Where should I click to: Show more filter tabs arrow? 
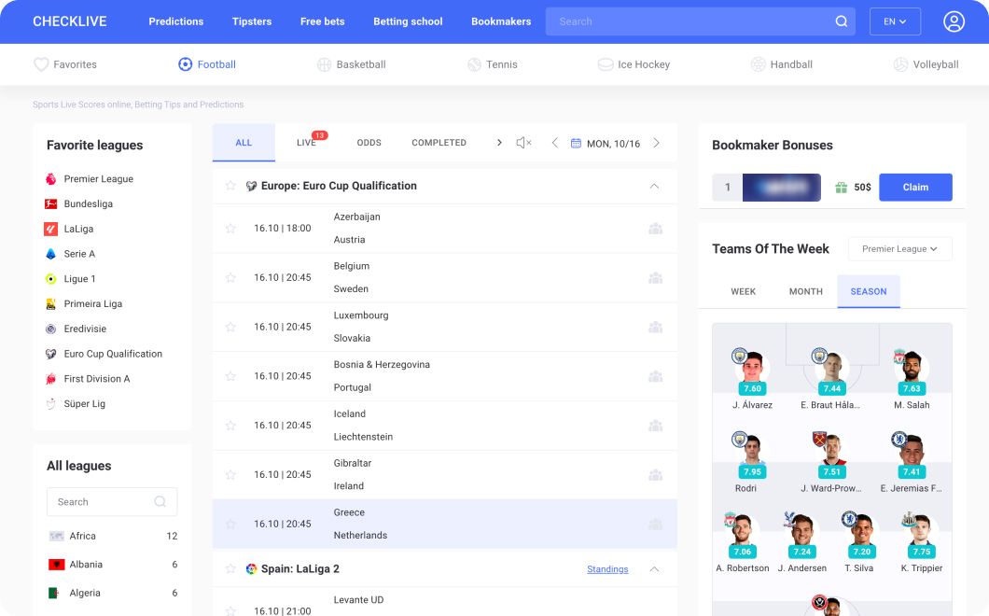point(499,143)
